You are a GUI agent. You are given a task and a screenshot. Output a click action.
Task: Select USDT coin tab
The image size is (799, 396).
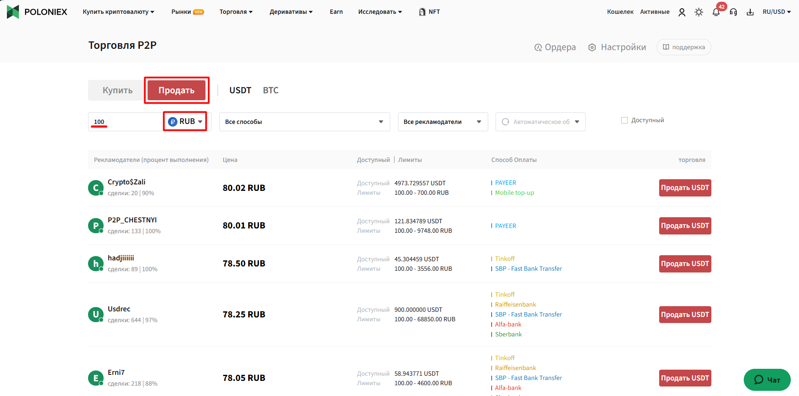[x=240, y=90]
